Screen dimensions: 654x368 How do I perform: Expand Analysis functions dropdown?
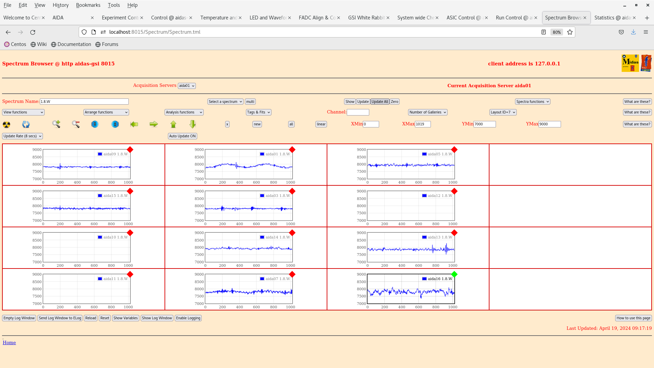[x=184, y=112]
